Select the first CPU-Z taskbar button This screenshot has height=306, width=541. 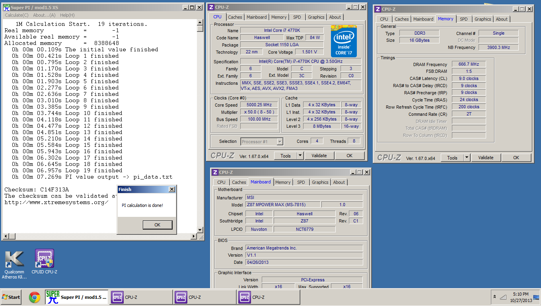click(141, 297)
